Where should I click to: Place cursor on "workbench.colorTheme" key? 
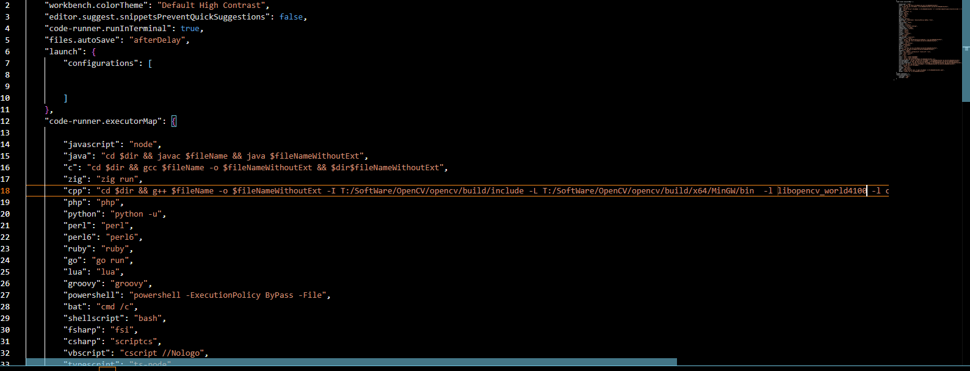pyautogui.click(x=96, y=5)
